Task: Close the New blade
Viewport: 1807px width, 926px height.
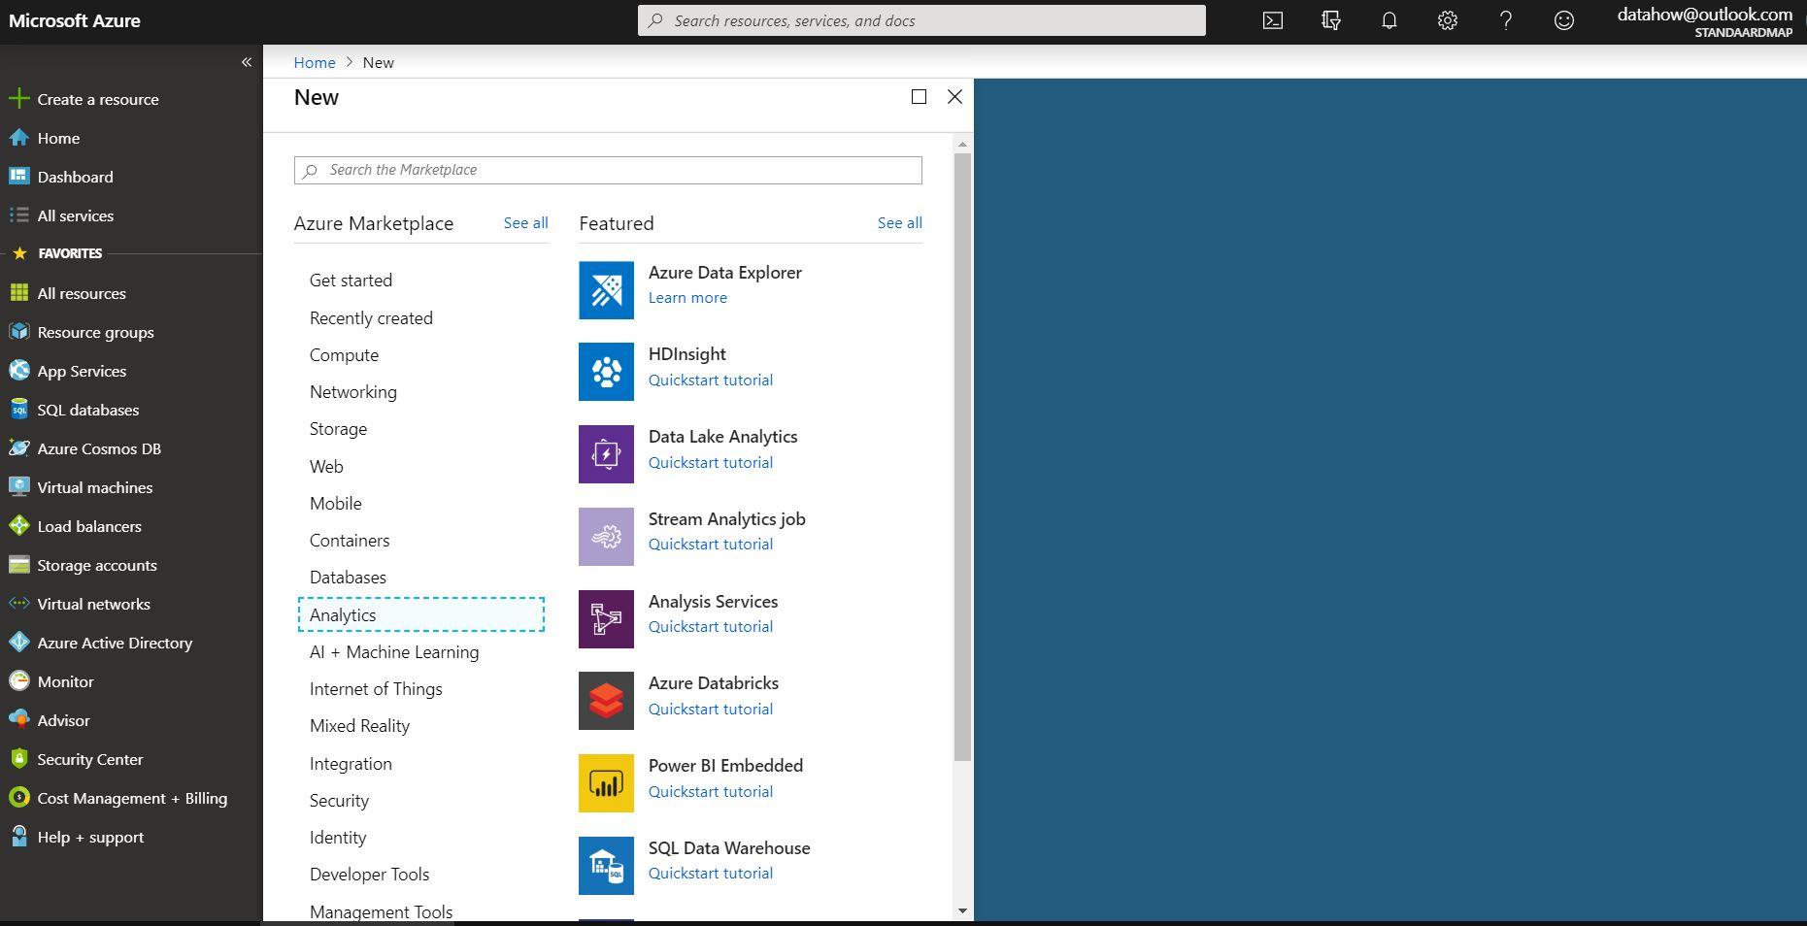Action: coord(954,96)
